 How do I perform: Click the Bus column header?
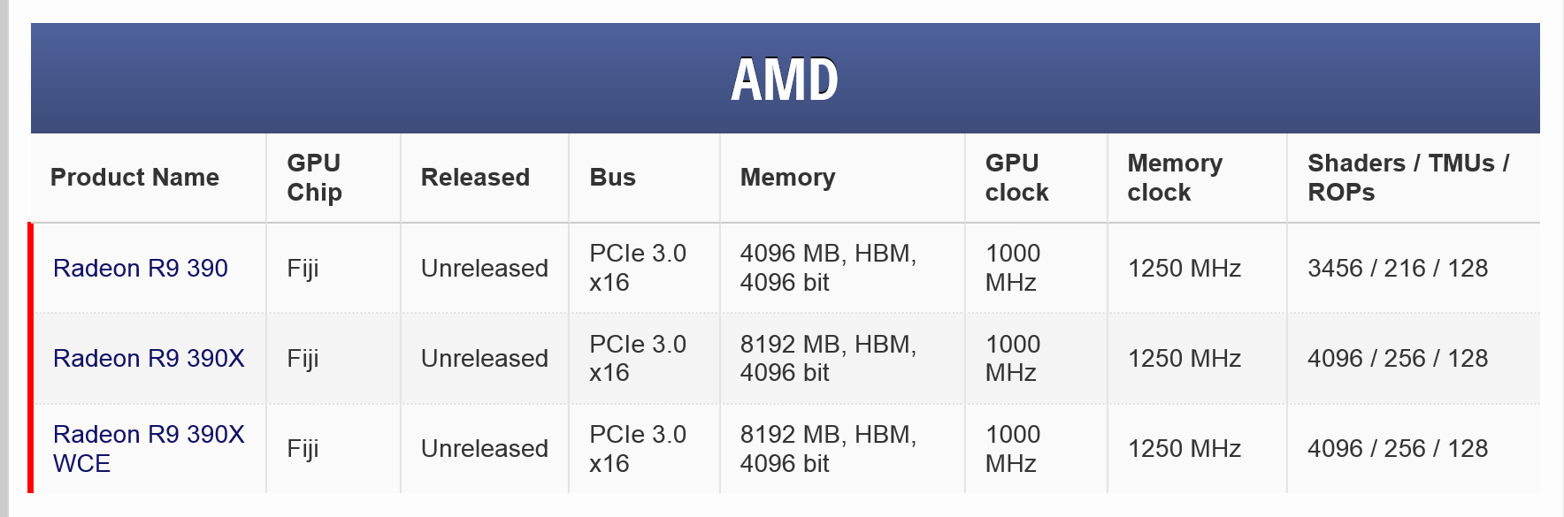(x=612, y=178)
